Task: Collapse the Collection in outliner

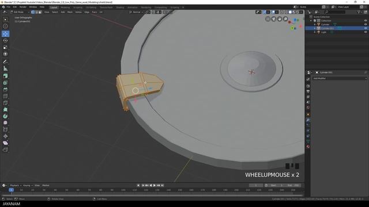Action: click(x=311, y=21)
